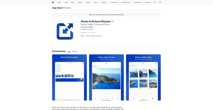Screen dimensions: 213x110
Task: Open the Mac menu
Action: point(66,2)
